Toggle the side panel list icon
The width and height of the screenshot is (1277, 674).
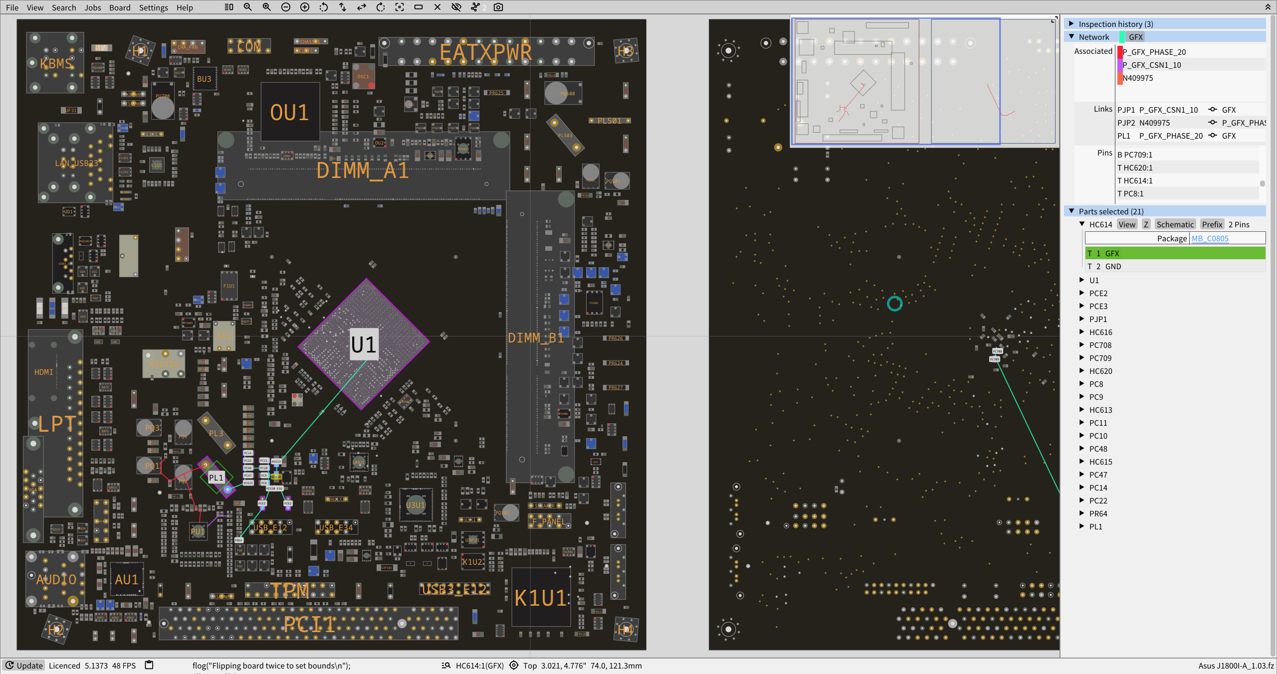pyautogui.click(x=229, y=7)
